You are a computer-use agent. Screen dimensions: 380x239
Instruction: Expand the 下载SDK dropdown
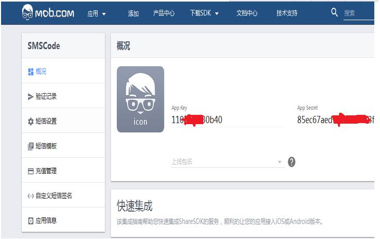pos(204,13)
